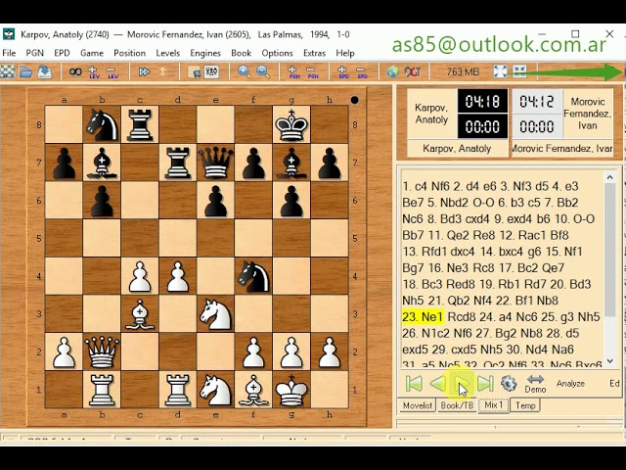Viewport: 626px width, 470px height.
Task: Open the EPD menu
Action: click(62, 53)
